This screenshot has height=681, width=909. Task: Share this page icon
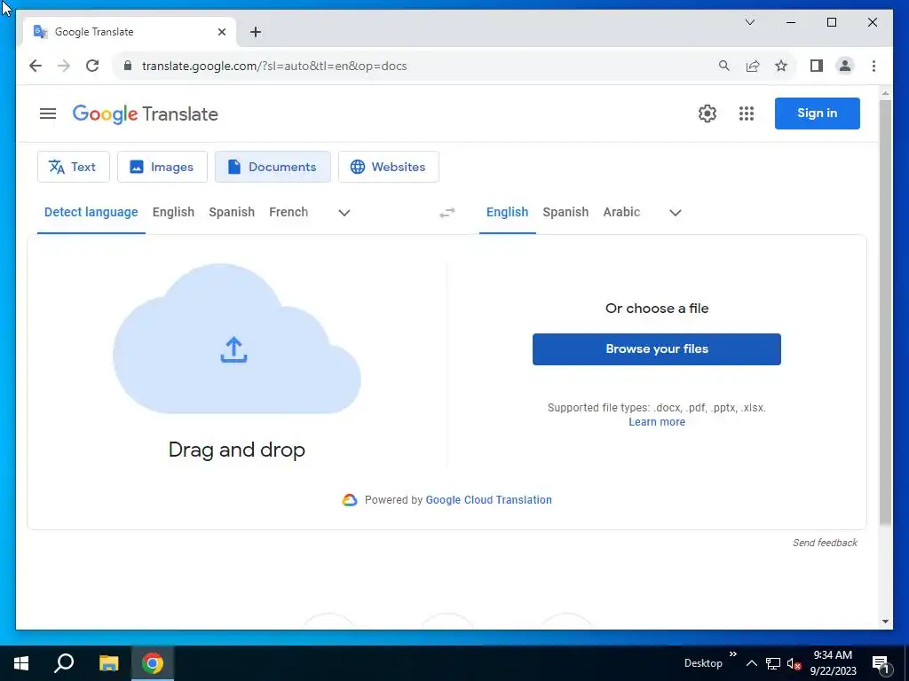tap(753, 66)
